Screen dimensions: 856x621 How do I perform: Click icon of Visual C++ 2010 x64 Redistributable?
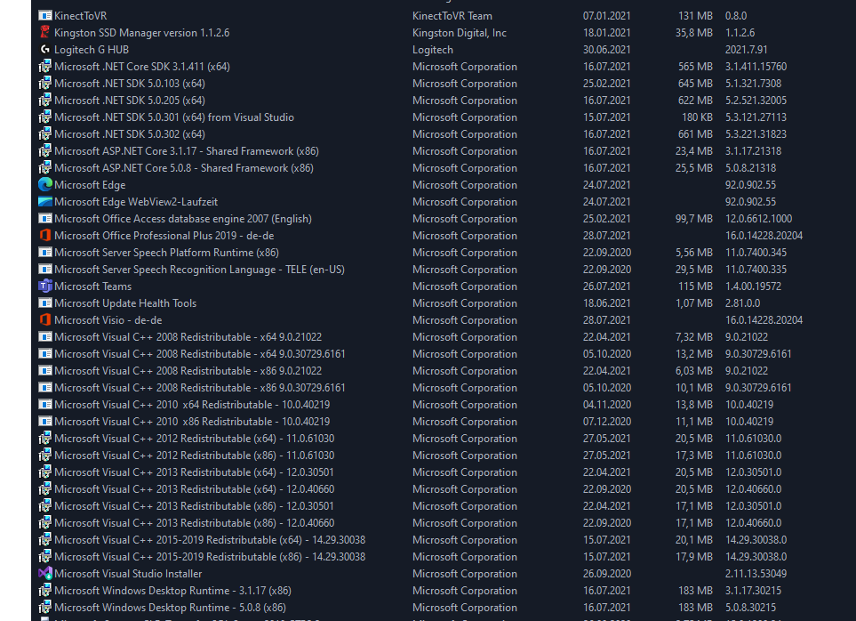44,405
